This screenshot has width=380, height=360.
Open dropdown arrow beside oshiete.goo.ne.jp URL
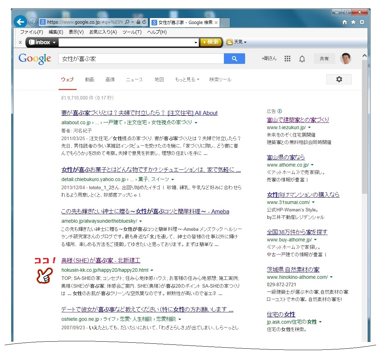[x=179, y=319]
